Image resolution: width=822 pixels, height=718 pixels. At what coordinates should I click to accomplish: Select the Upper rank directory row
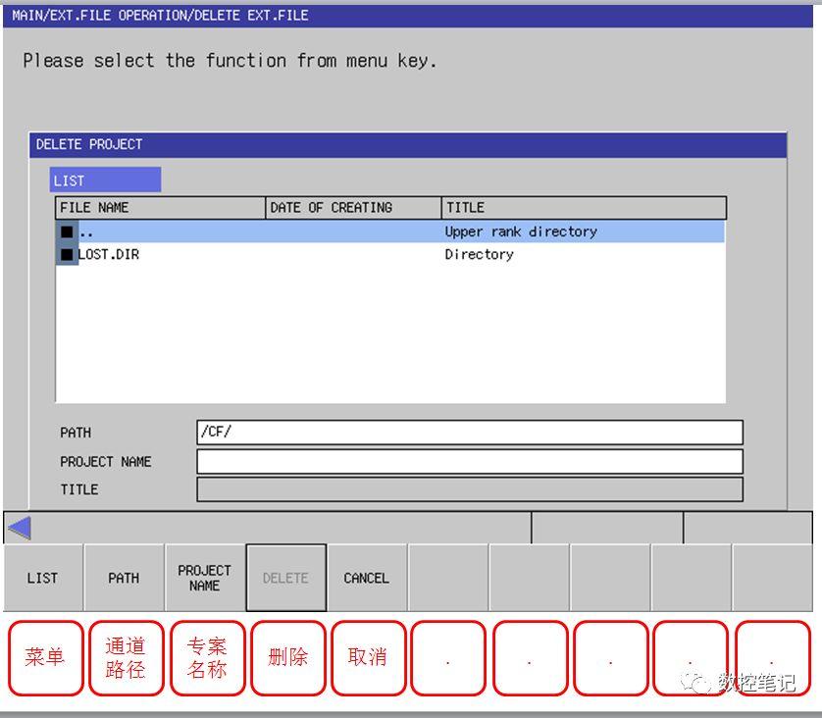pyautogui.click(x=390, y=231)
